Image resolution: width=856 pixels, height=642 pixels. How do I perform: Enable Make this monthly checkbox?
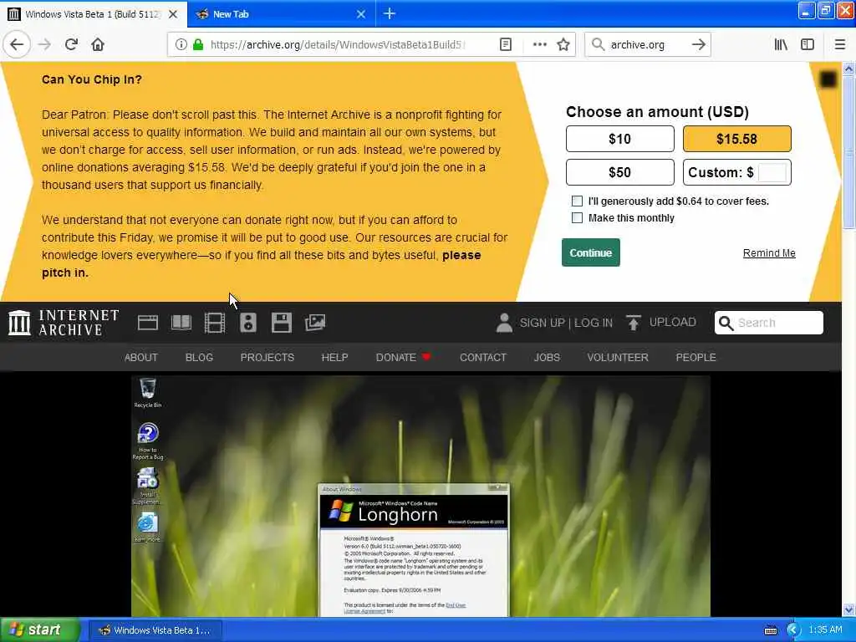click(577, 218)
